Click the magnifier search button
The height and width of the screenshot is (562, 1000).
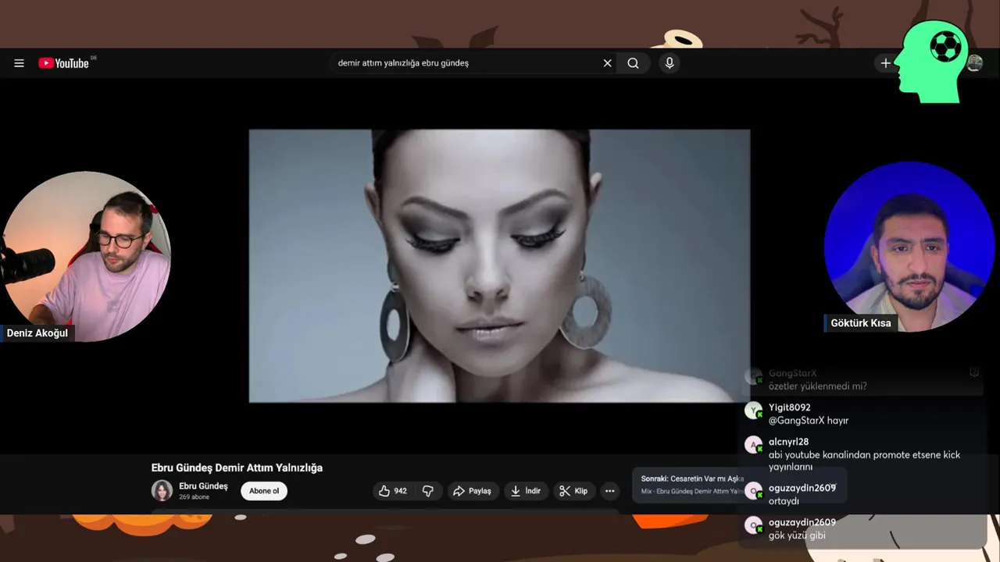coord(634,63)
